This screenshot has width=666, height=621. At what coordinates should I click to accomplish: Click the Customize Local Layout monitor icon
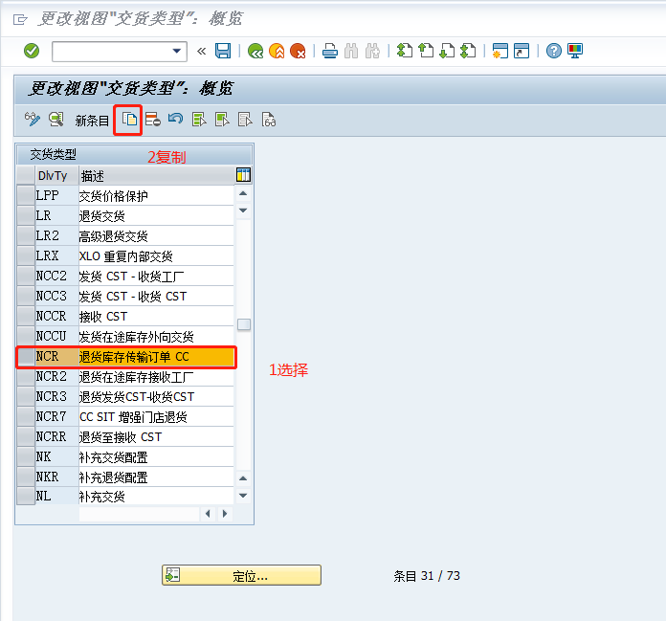[575, 51]
